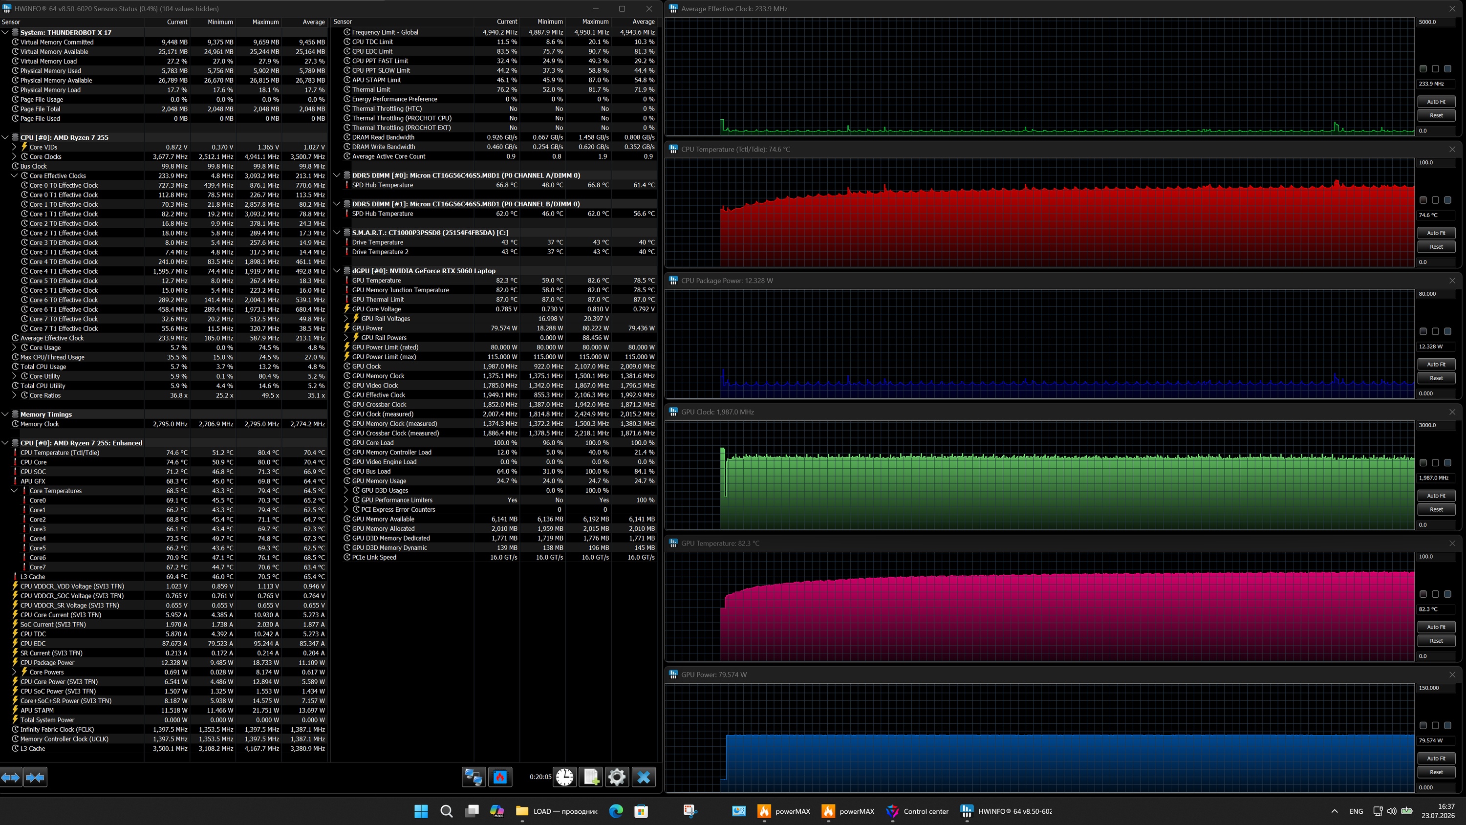Expand the GPU Rail Voltages row
Viewport: 1466px width, 825px height.
click(x=346, y=319)
